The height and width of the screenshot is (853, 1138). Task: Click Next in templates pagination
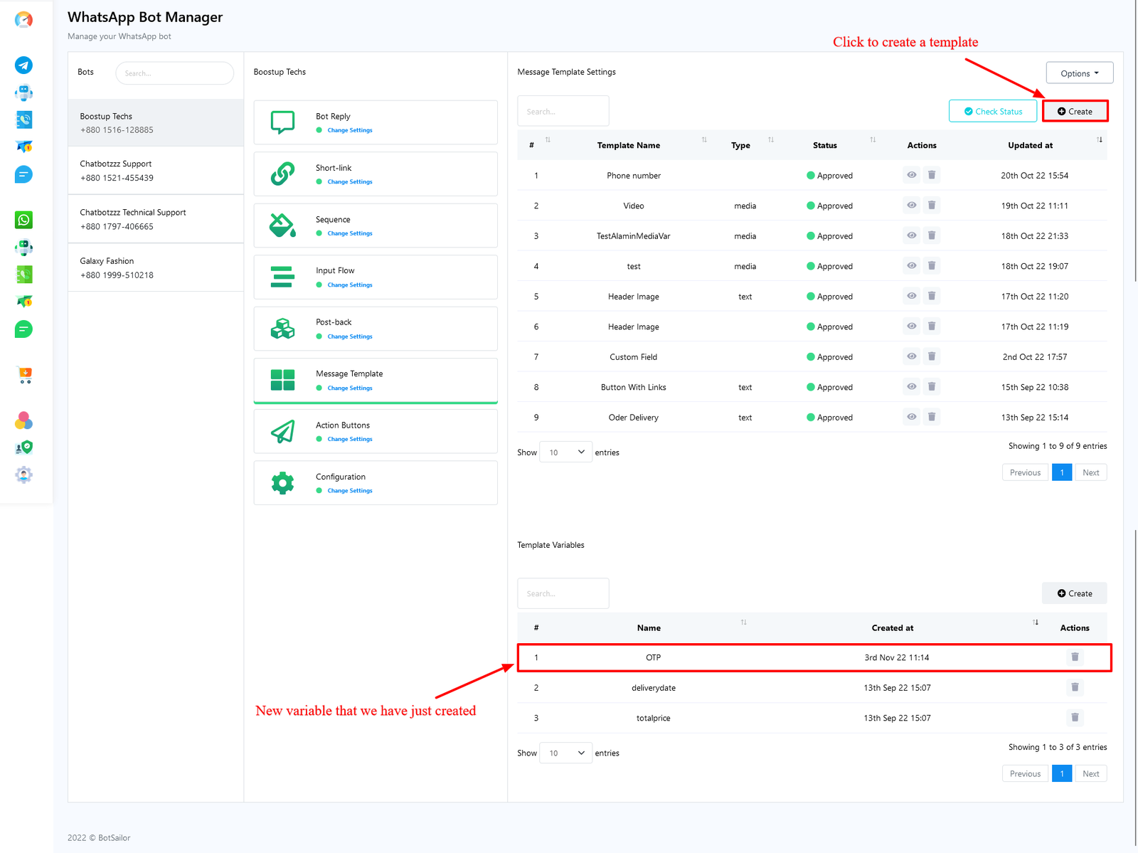[1090, 472]
